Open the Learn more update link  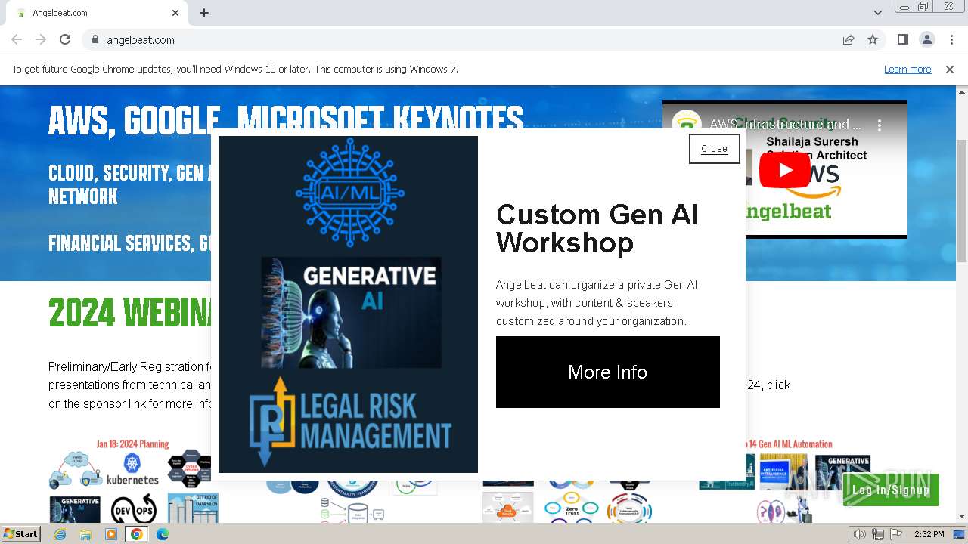(x=907, y=69)
